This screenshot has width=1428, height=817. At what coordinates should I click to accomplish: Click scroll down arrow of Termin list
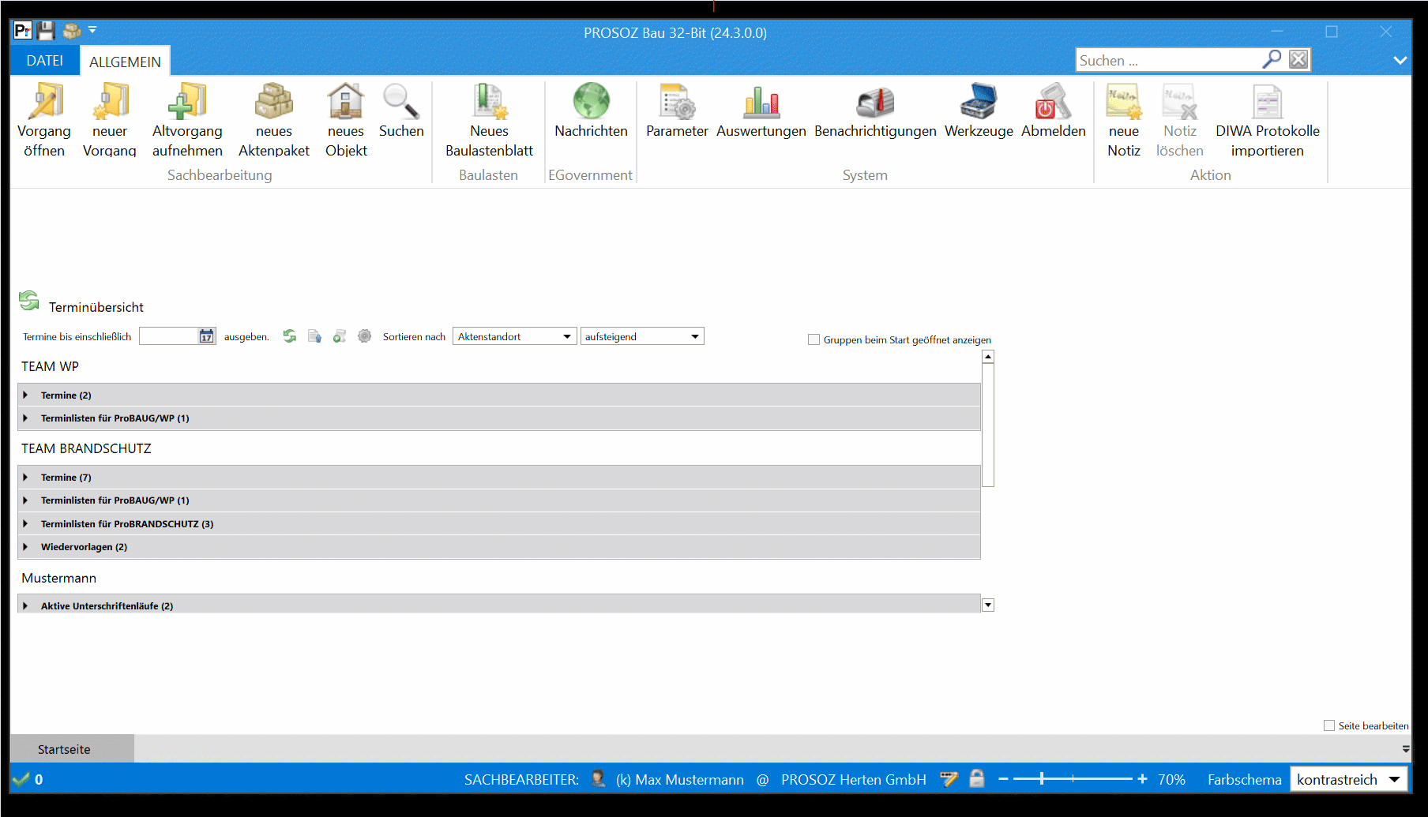(x=988, y=605)
